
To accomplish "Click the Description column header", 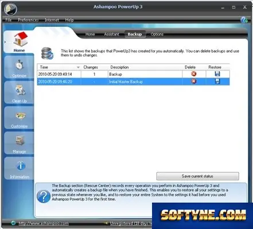I will [x=119, y=67].
